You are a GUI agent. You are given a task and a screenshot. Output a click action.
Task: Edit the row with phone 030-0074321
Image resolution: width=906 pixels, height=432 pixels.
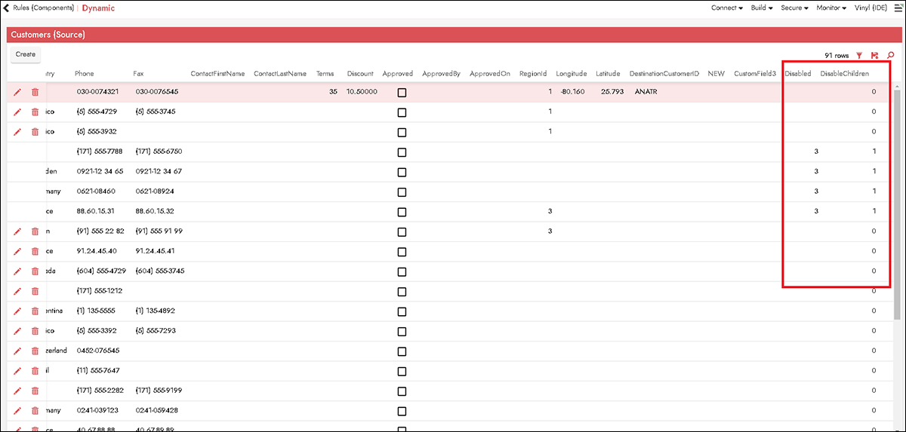tap(17, 92)
